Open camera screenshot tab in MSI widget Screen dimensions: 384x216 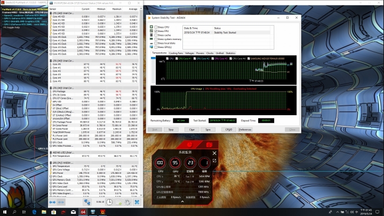pos(209,145)
